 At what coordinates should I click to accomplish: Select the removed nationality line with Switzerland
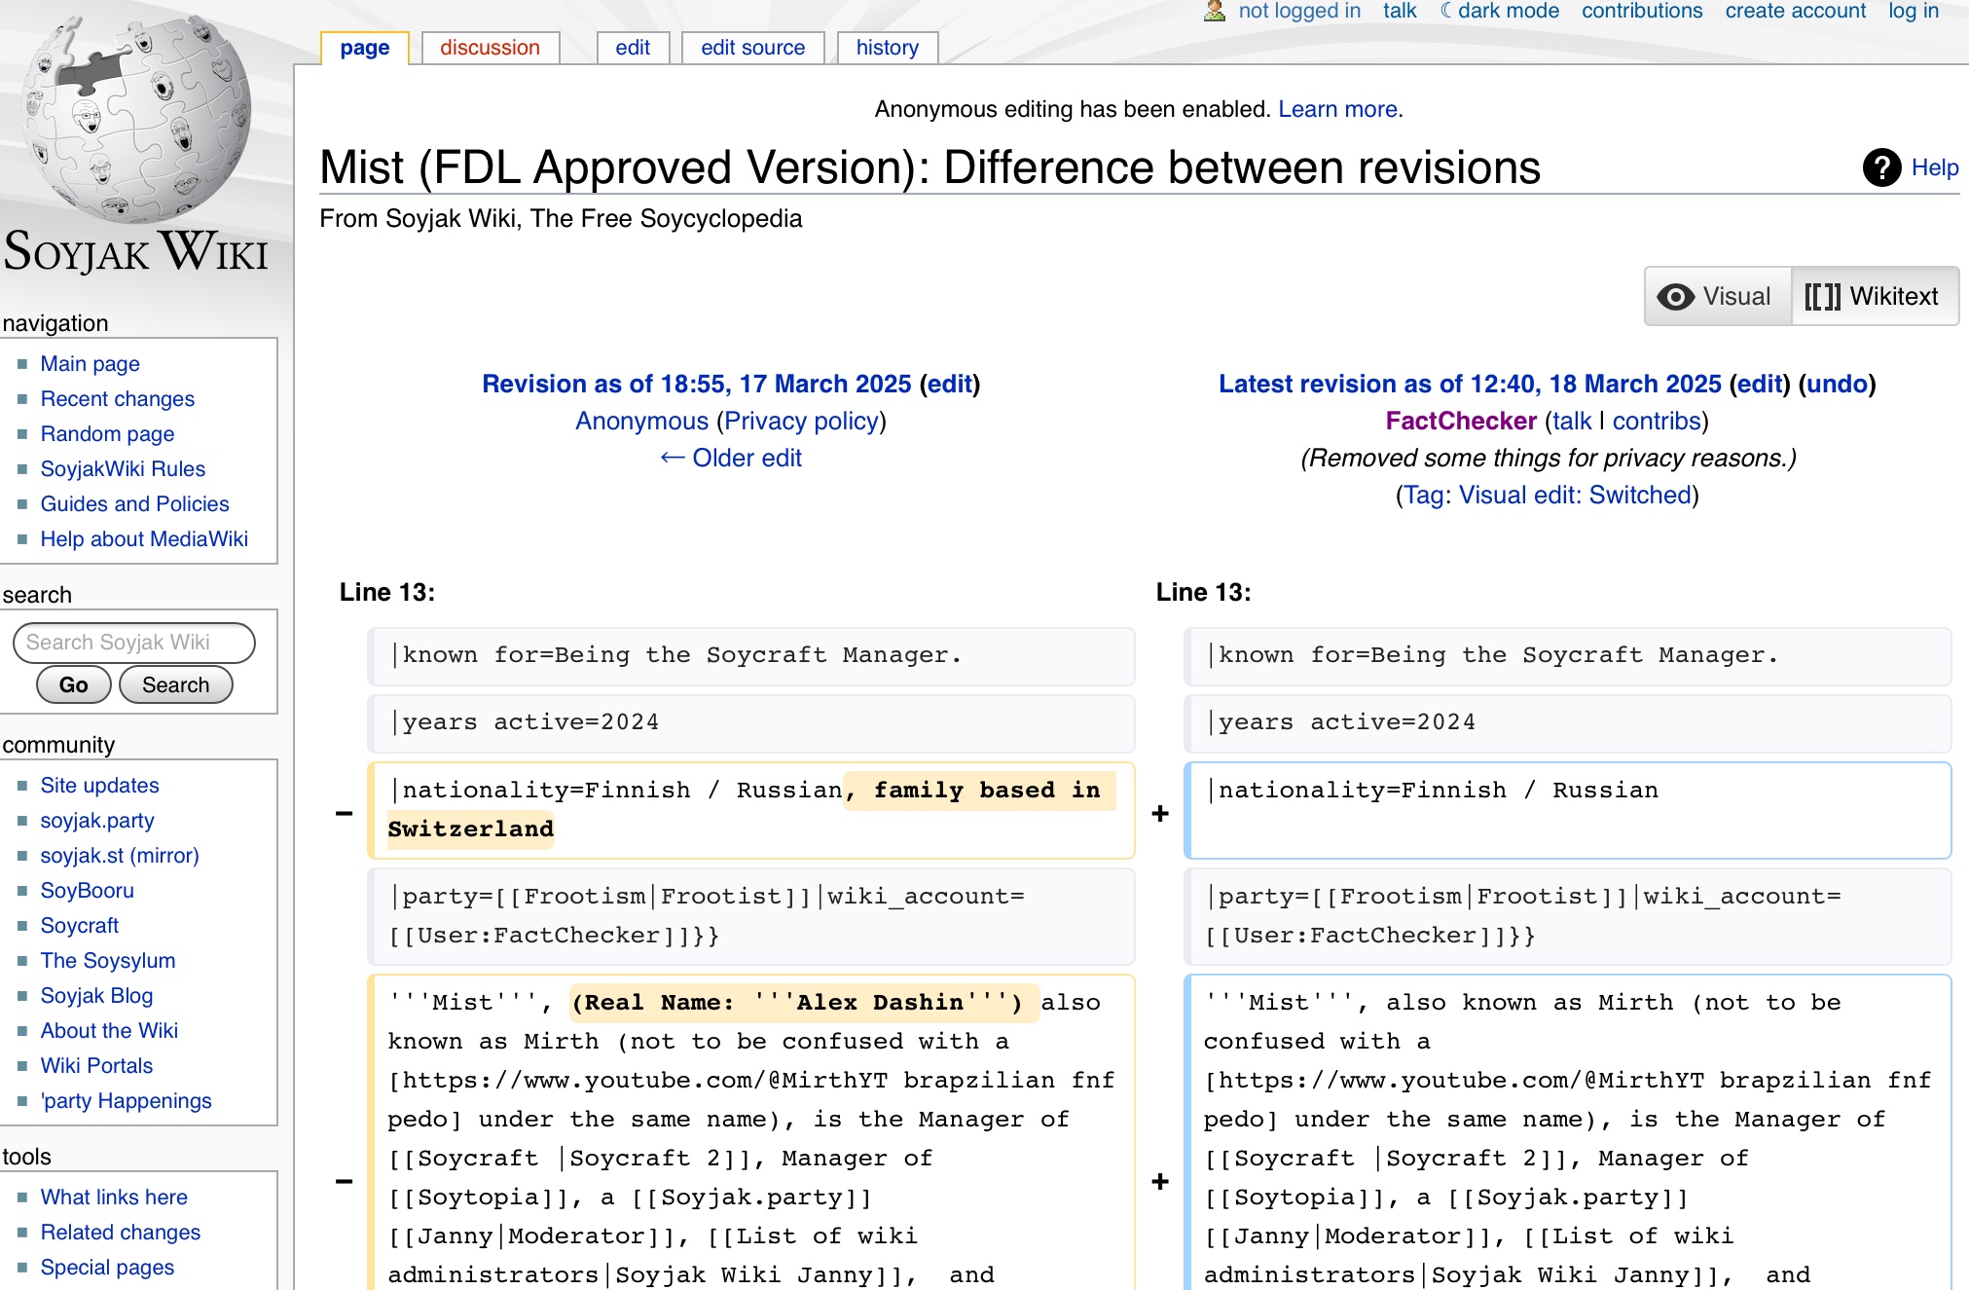[x=751, y=810]
